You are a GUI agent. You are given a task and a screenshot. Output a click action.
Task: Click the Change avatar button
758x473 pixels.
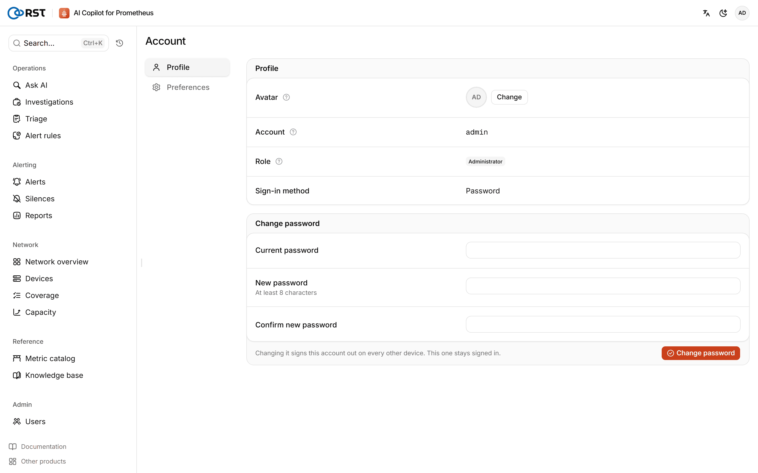coord(509,97)
